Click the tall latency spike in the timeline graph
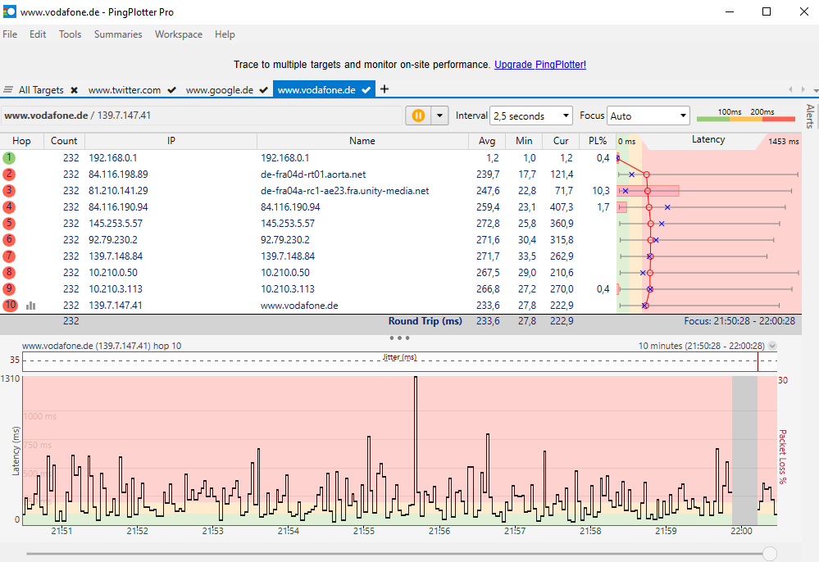This screenshot has height=562, width=819. pyautogui.click(x=416, y=440)
